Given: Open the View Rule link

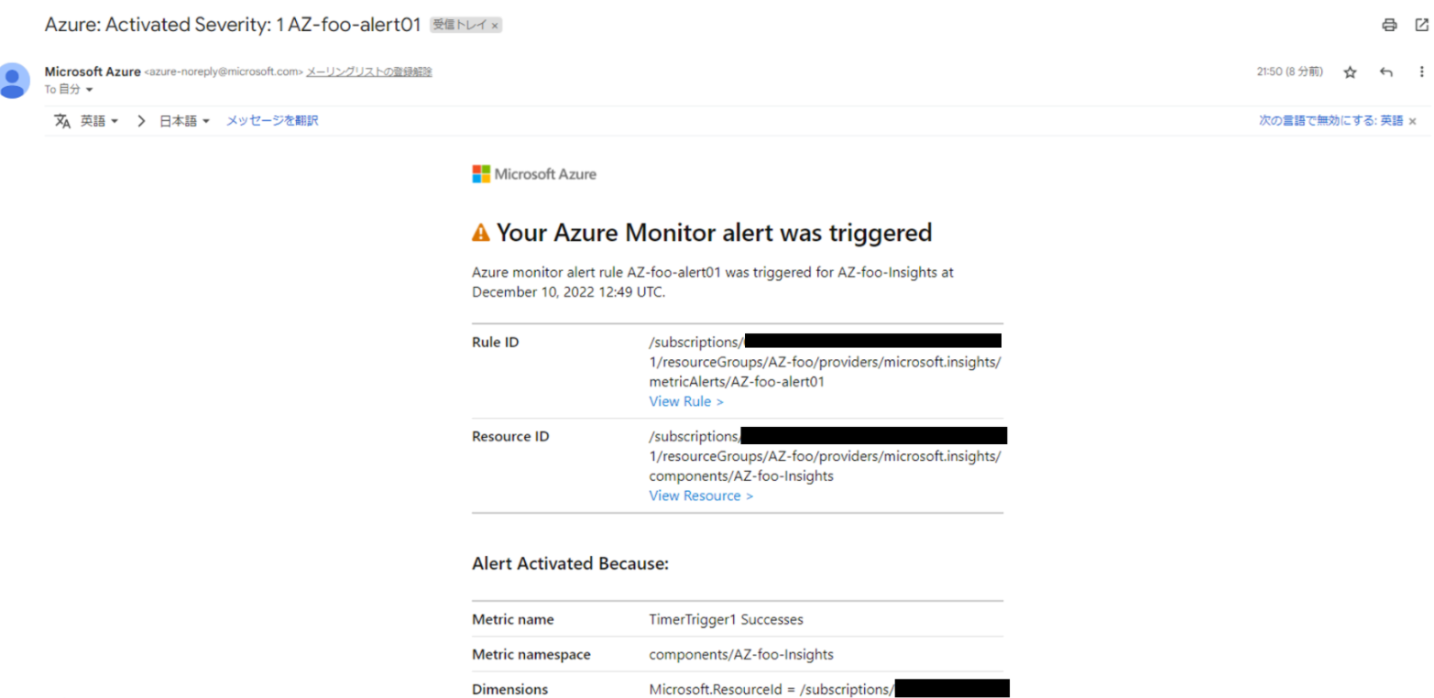Looking at the screenshot, I should (x=685, y=401).
